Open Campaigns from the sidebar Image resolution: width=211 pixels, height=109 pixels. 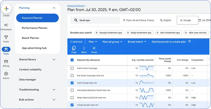6,27
